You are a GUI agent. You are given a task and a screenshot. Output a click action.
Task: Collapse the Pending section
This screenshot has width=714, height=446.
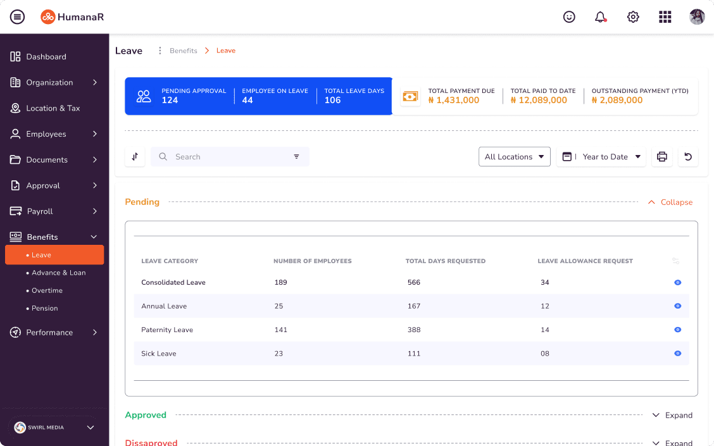[x=670, y=202]
